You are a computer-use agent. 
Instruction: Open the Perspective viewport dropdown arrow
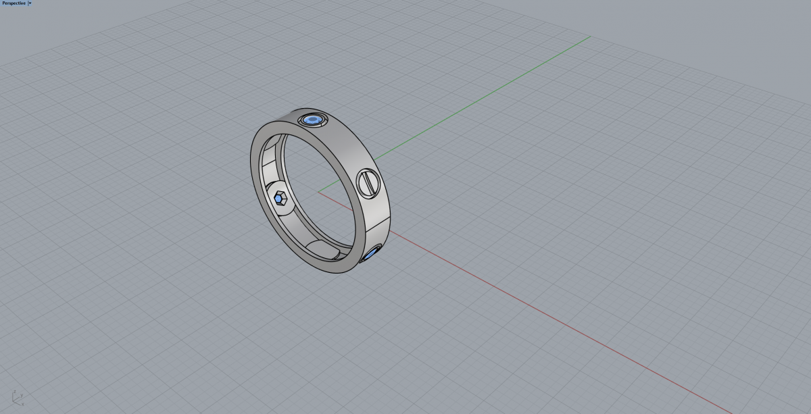click(x=30, y=3)
